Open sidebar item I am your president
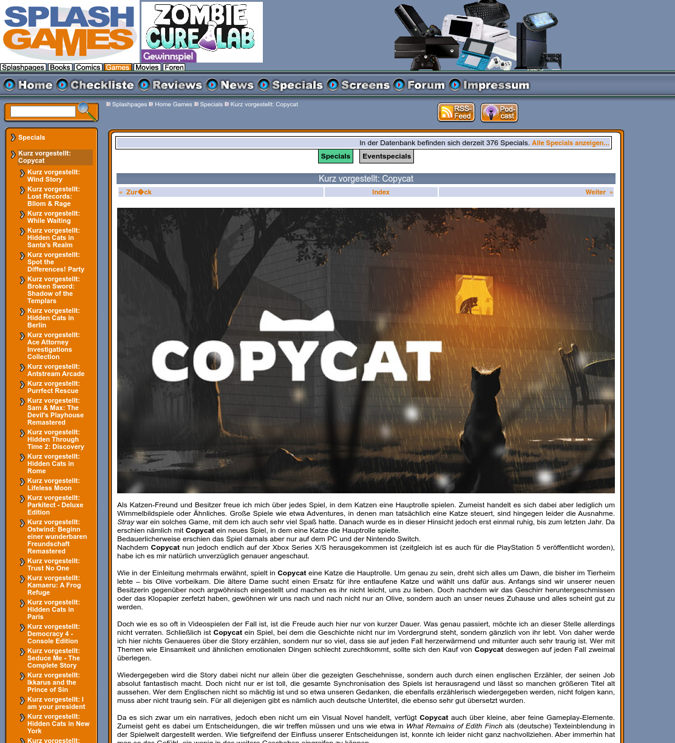 [x=56, y=703]
